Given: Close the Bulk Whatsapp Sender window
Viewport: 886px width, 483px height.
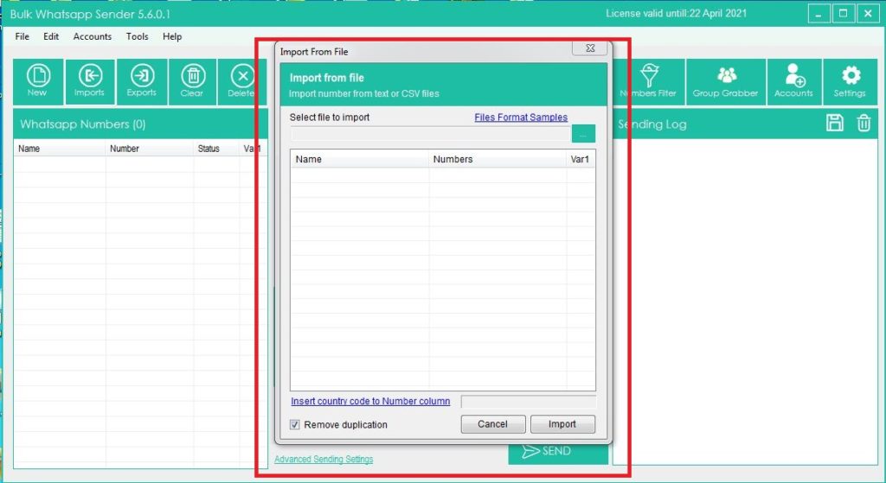Looking at the screenshot, I should click(868, 14).
